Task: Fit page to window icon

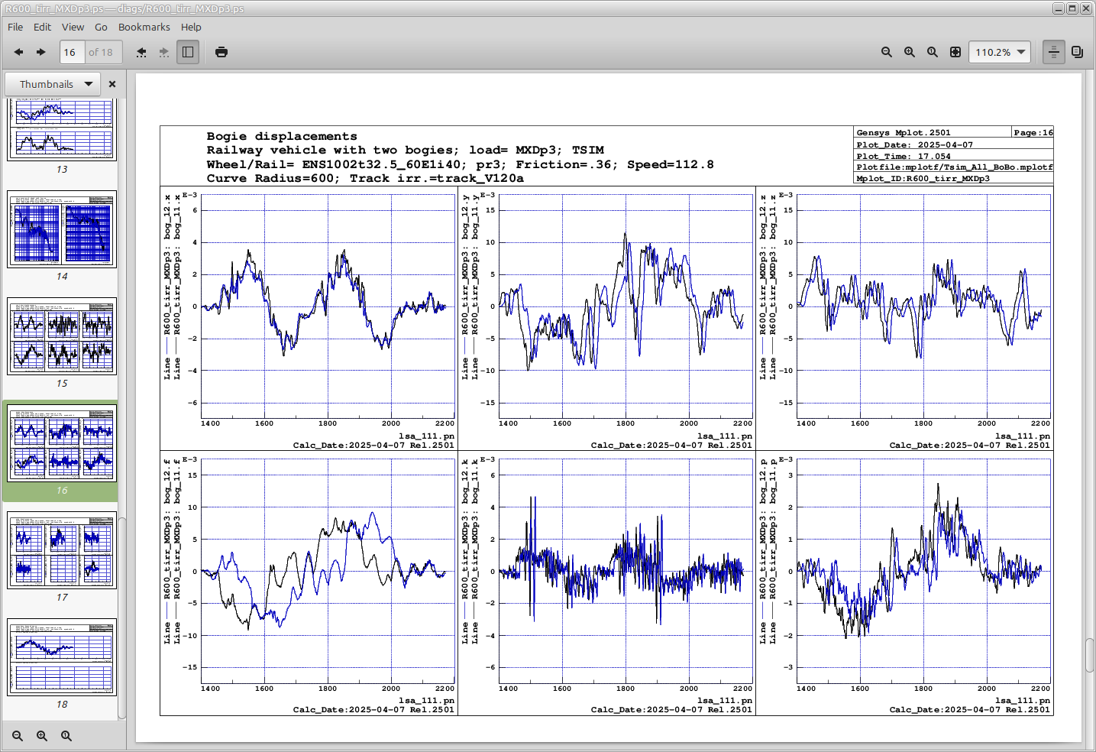Action: coord(955,52)
